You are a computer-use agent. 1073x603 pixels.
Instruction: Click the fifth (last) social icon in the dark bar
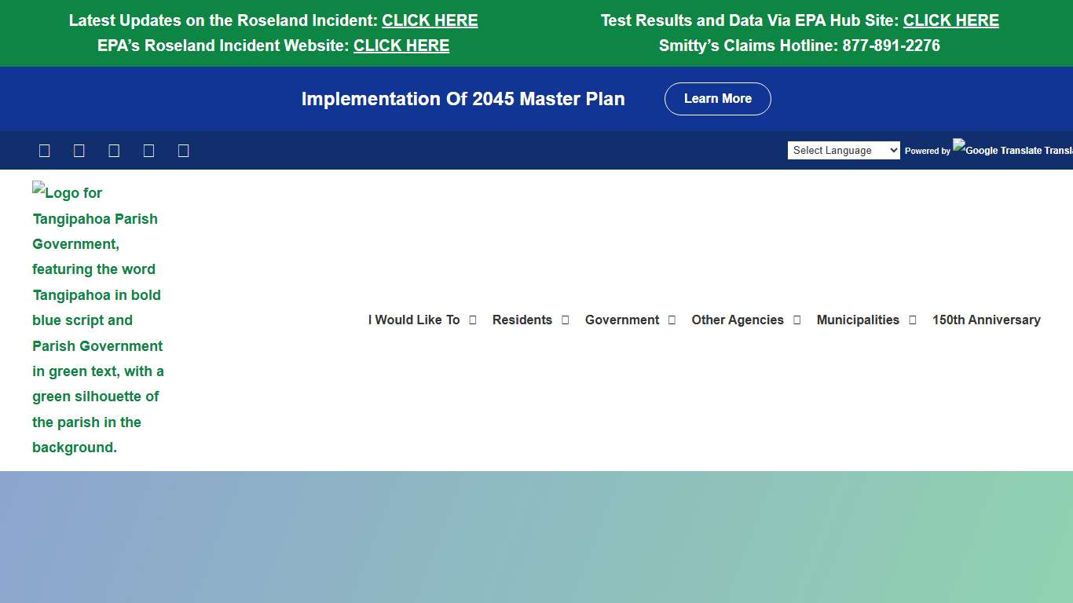pos(184,151)
